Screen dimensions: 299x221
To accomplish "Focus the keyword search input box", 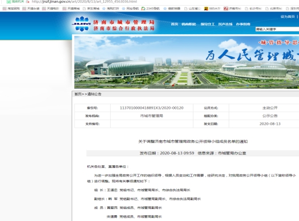I will [x=277, y=29].
